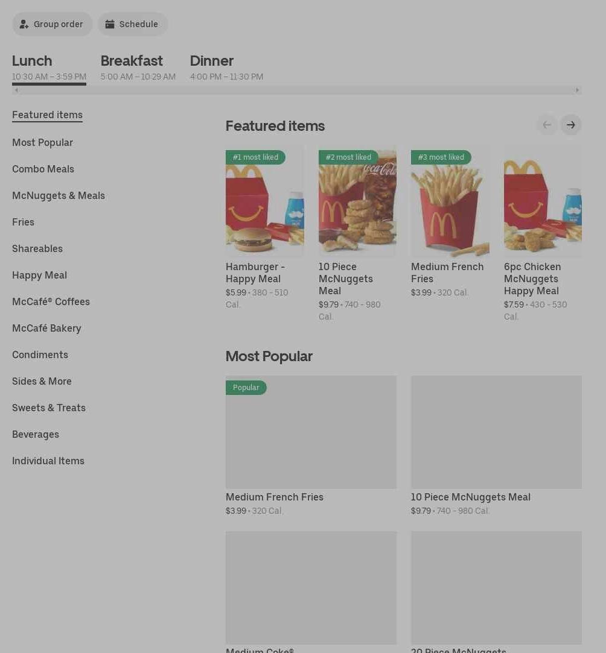Click the next arrow in Featured items
The height and width of the screenshot is (653, 606).
(570, 125)
